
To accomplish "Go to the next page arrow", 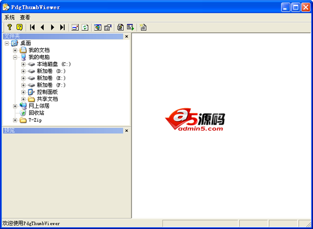I will (52, 27).
